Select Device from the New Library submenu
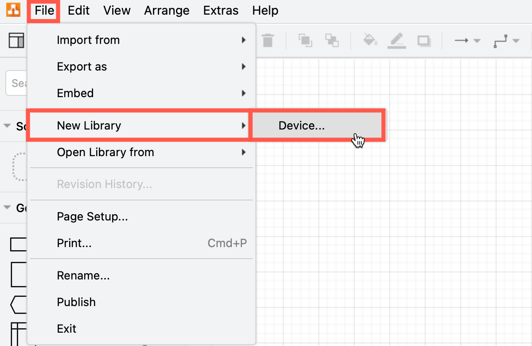This screenshot has width=532, height=346. 302,126
